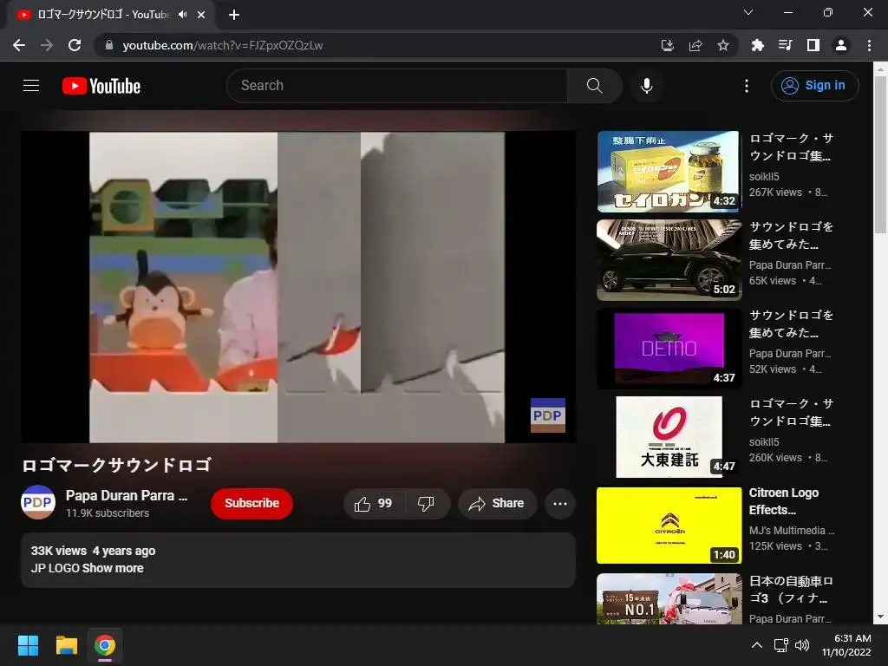Open media controls icon in toolbar
Viewport: 888px width, 666px height.
tap(785, 45)
